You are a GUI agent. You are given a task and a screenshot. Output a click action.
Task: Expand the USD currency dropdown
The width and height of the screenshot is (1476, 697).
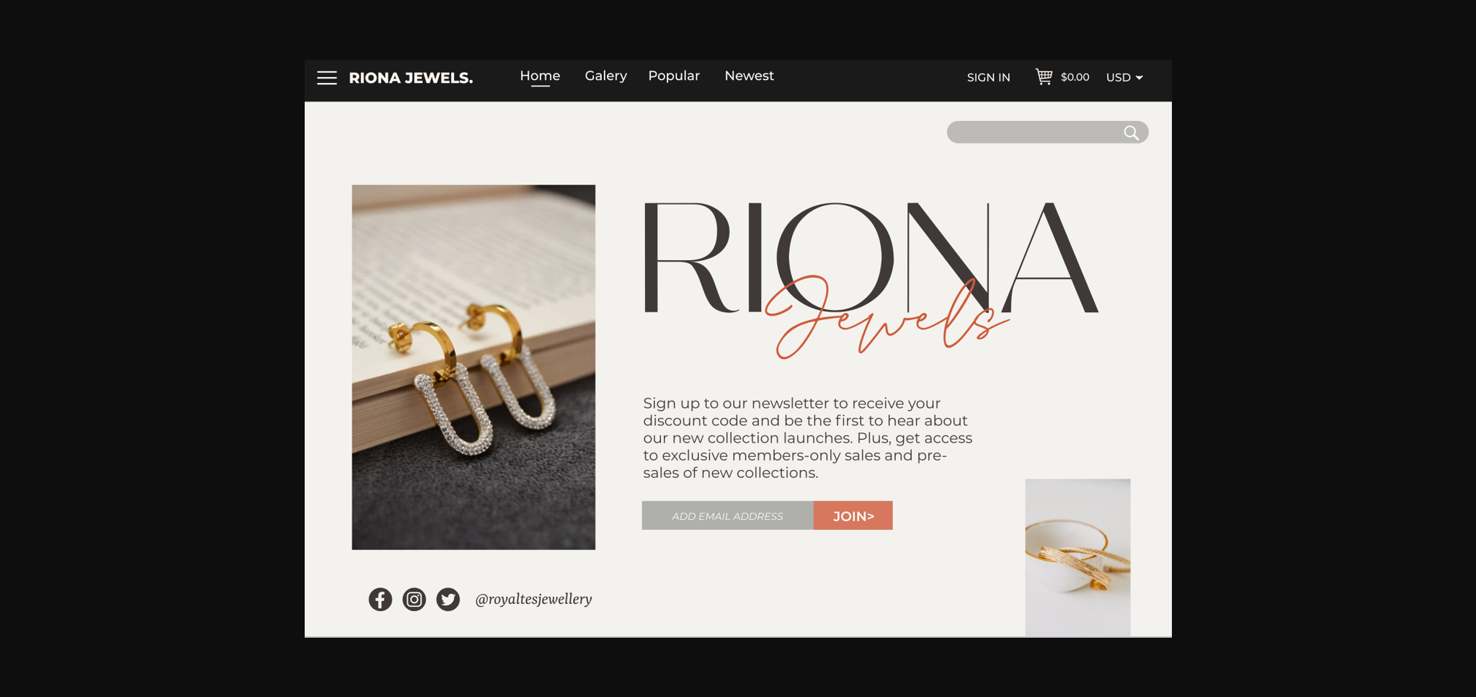(1124, 77)
